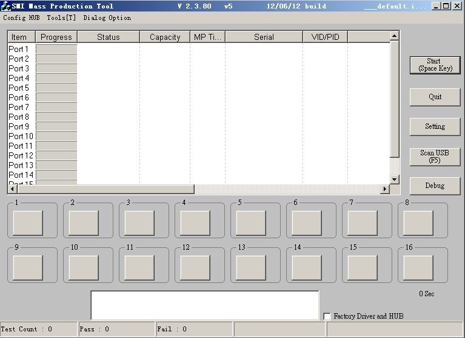Select the Port 6 row

(199, 97)
